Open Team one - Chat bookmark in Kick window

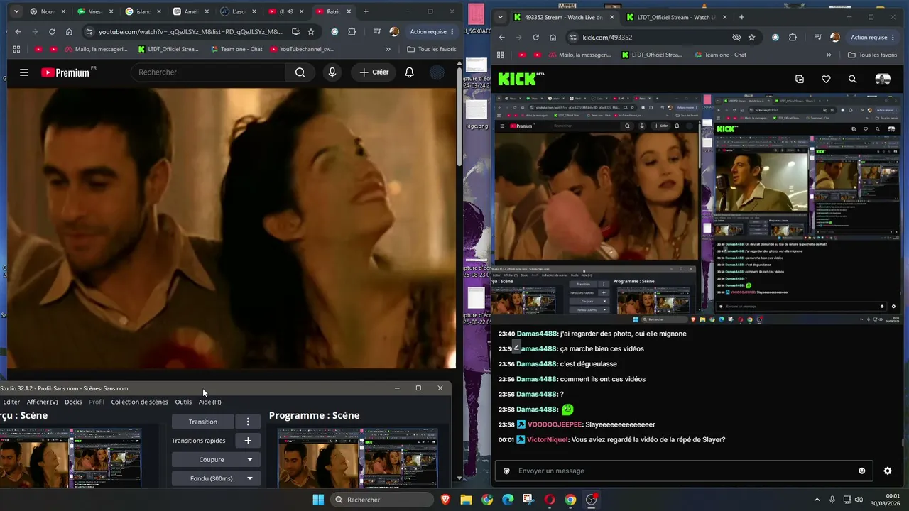(719, 55)
